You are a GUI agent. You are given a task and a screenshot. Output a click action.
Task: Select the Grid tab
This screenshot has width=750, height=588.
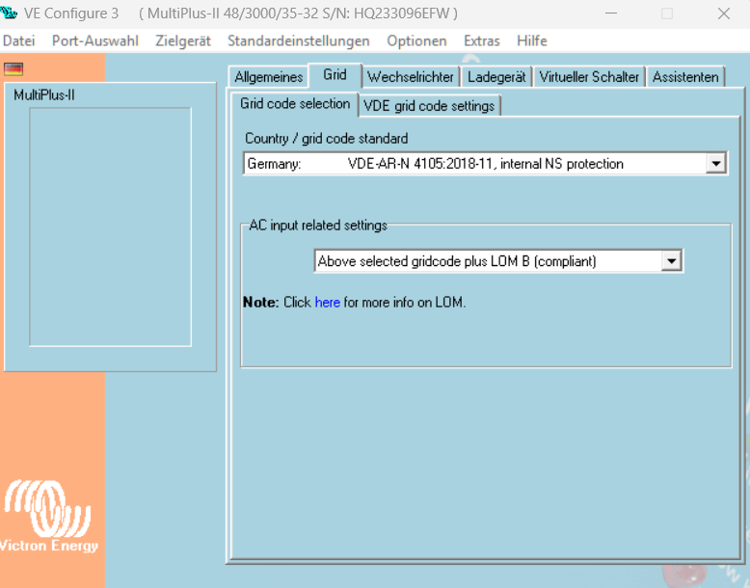point(335,75)
